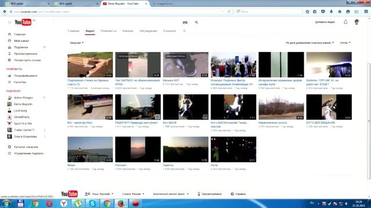Open the Безопасный режим dropdown
Image resolution: width=371 pixels, height=208 pixels.
[x=170, y=194]
